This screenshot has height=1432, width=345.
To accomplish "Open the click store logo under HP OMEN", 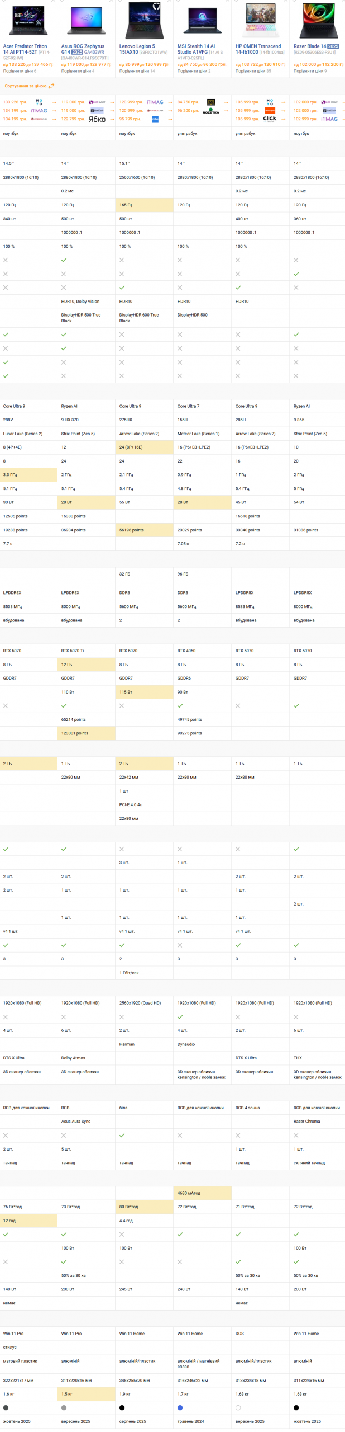I will [x=270, y=119].
